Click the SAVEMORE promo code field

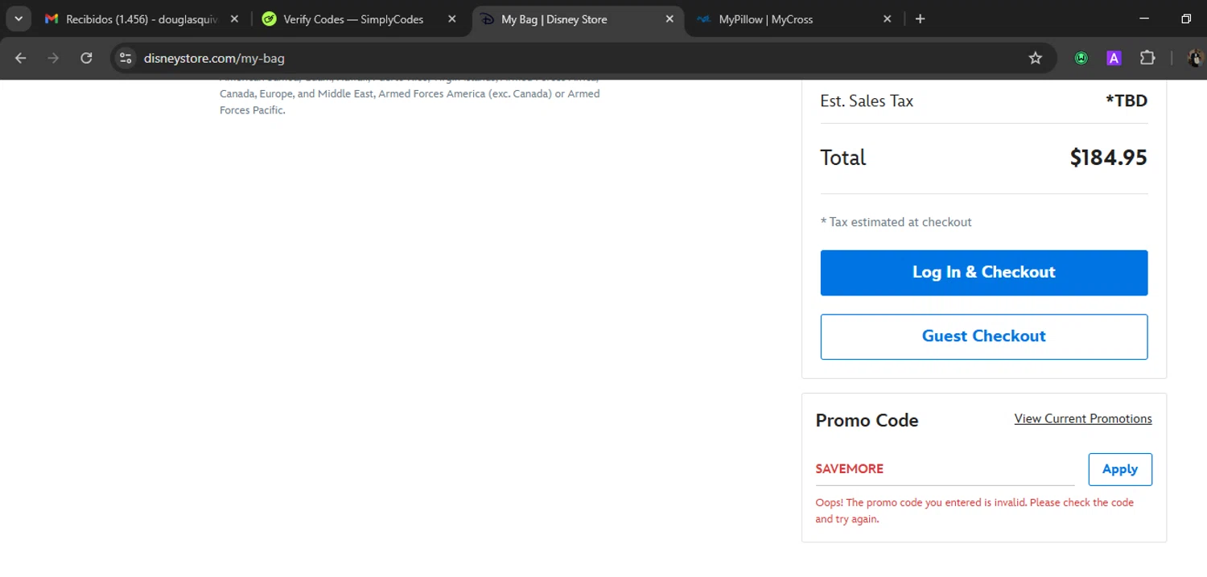tap(945, 469)
